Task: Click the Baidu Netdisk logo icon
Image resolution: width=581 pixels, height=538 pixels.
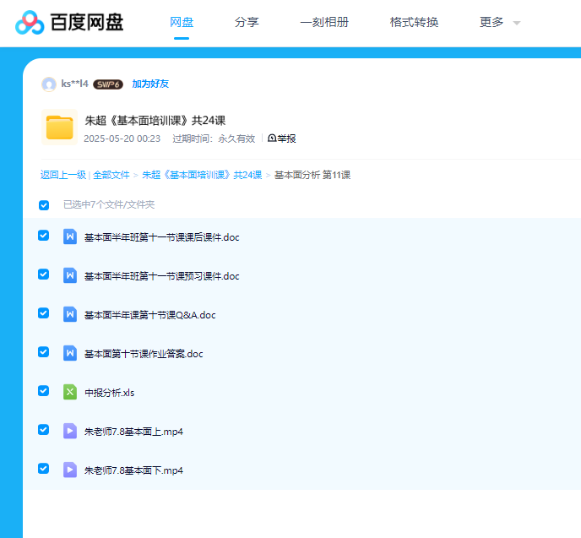Action: [30, 23]
